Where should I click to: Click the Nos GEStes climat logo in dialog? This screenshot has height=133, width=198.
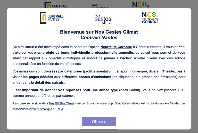pos(103,19)
